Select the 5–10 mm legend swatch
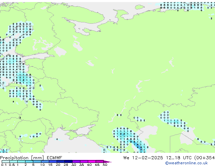Screen dimensions: 215x166 pyautogui.click(x=37, y=162)
